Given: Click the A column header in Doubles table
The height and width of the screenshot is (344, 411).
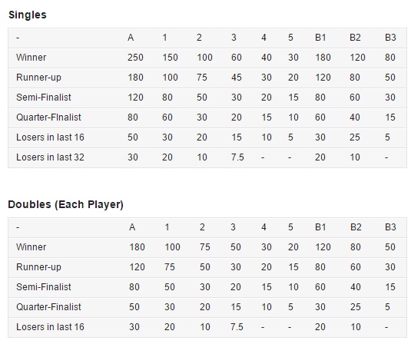Looking at the screenshot, I should tap(132, 227).
